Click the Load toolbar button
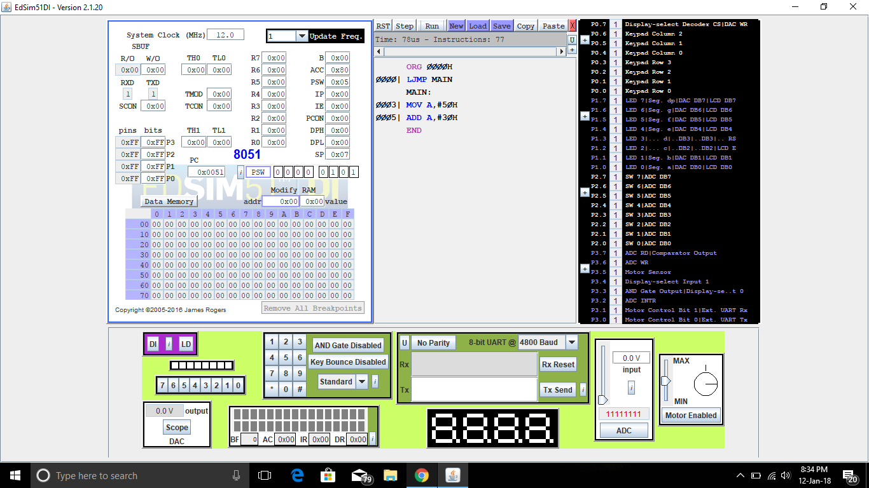The image size is (869, 488). click(x=478, y=25)
